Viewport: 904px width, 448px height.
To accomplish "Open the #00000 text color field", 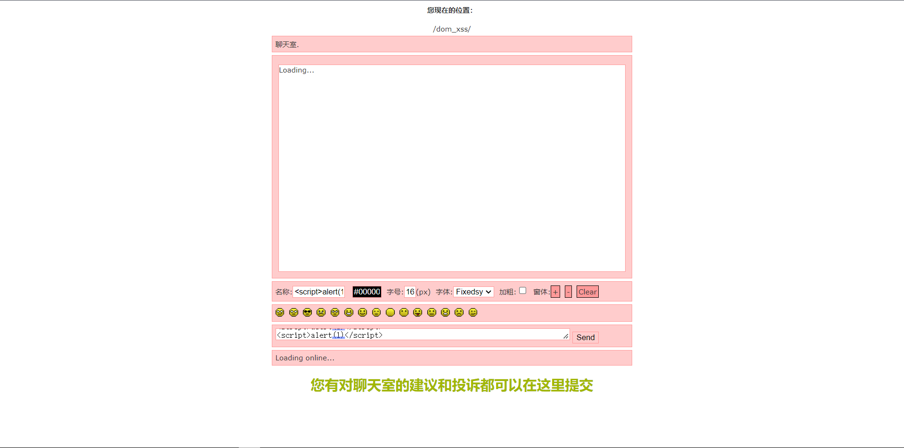I will (x=366, y=292).
